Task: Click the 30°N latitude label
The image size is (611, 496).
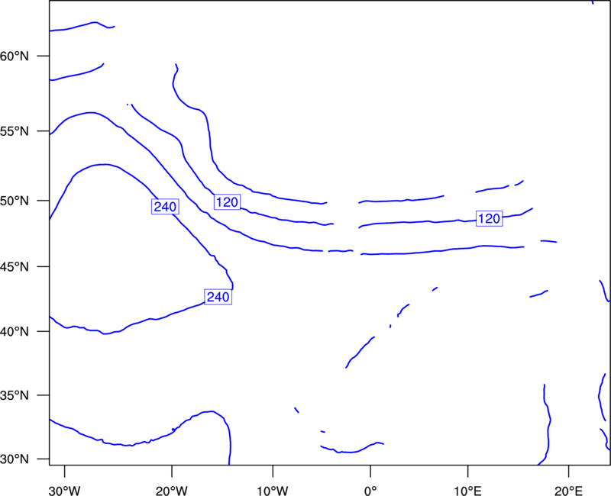Action: point(15,459)
